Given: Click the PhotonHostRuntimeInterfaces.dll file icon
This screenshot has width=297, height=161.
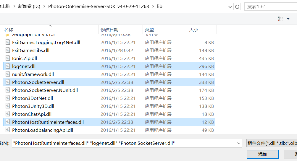Looking at the screenshot, I should pos(8,122).
